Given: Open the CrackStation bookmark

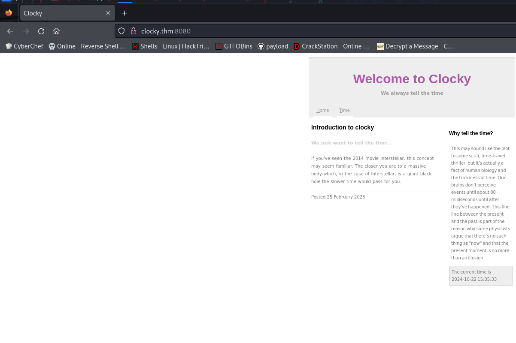Looking at the screenshot, I should pos(331,46).
